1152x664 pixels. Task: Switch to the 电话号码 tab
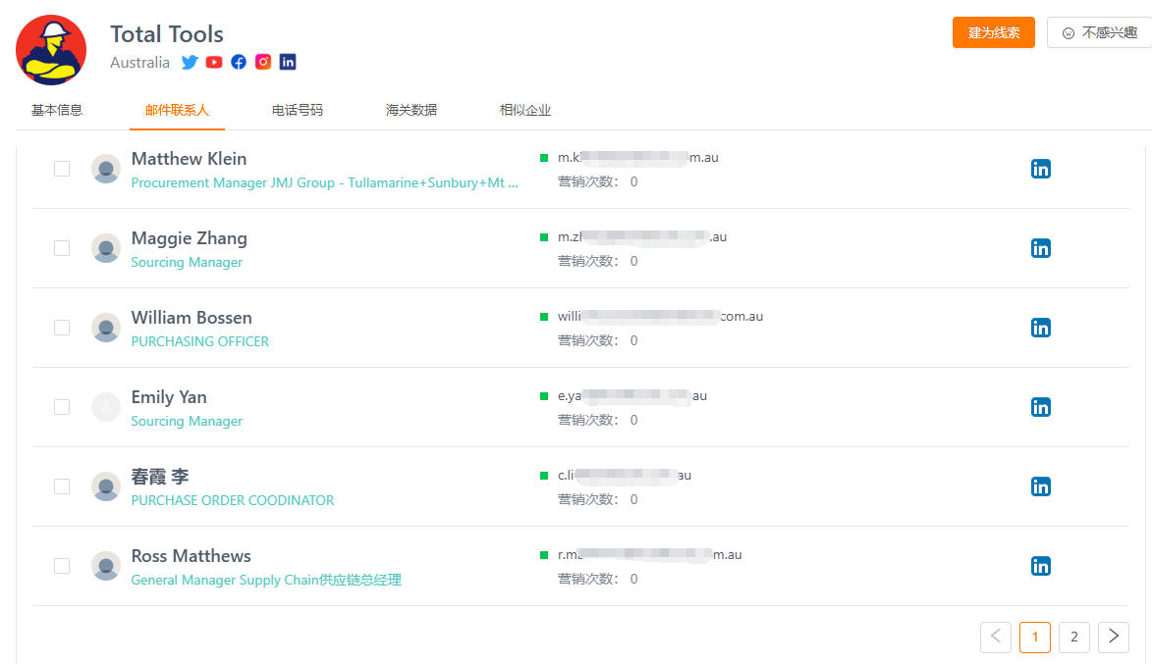click(298, 110)
